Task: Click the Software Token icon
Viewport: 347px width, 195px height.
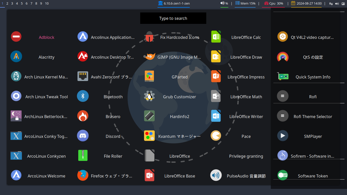Action: [282, 175]
